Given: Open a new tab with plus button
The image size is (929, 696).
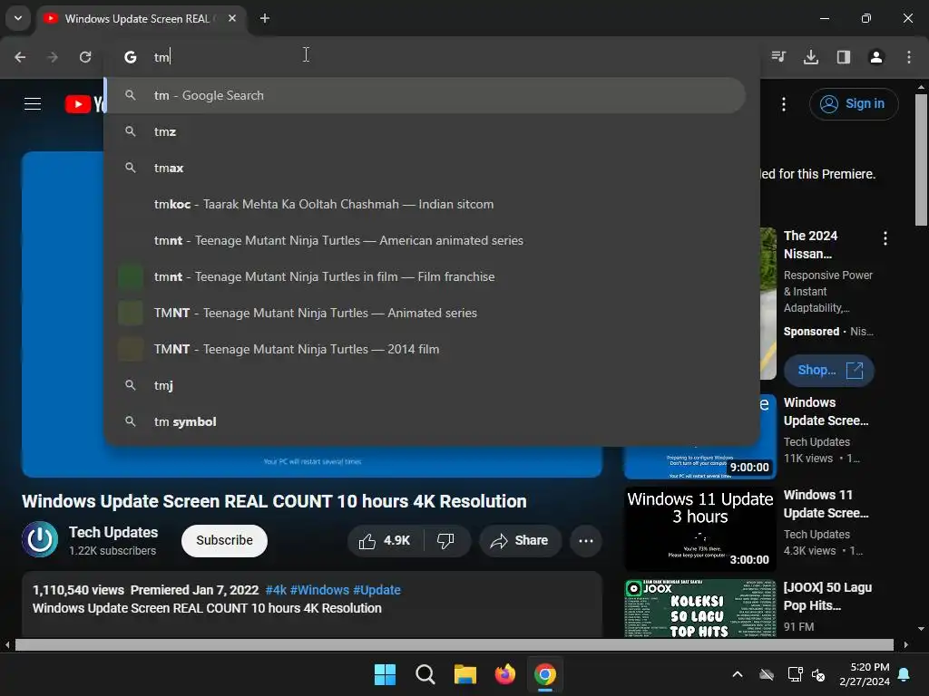Looking at the screenshot, I should tap(265, 18).
